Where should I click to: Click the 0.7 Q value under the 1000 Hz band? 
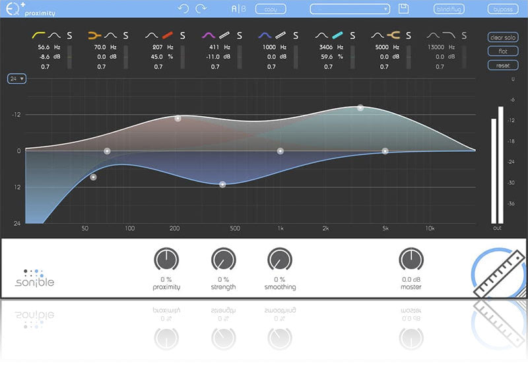tap(271, 67)
